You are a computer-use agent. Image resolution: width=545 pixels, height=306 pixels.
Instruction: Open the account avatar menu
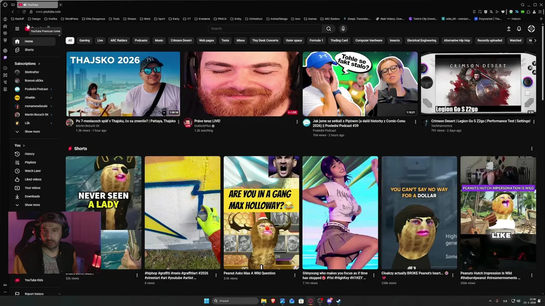[x=531, y=28]
